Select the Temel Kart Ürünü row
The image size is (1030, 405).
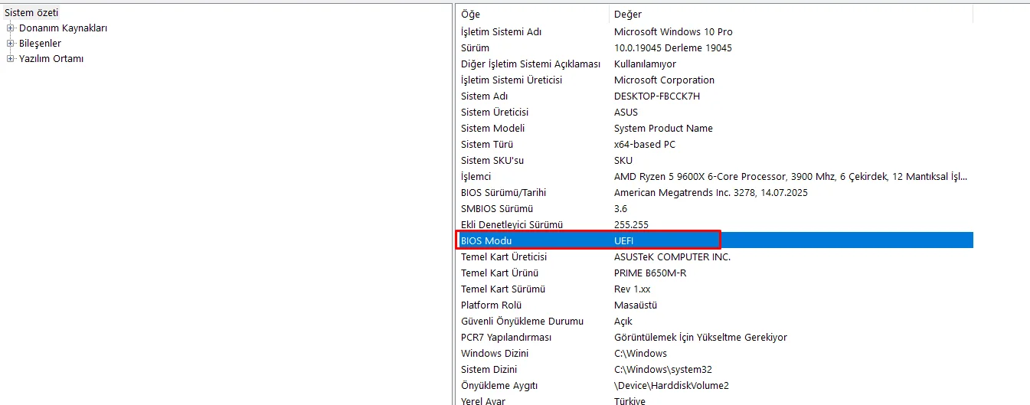click(x=499, y=273)
